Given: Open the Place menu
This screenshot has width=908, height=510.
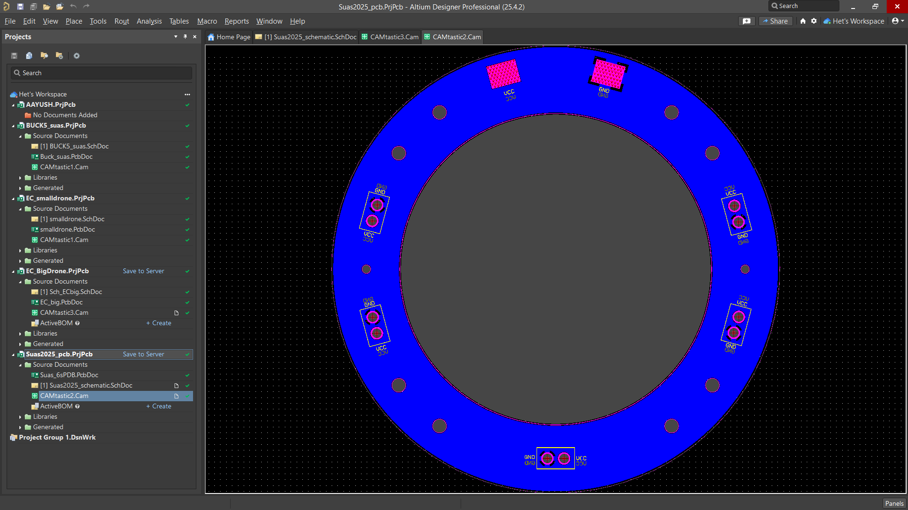Looking at the screenshot, I should 74,21.
